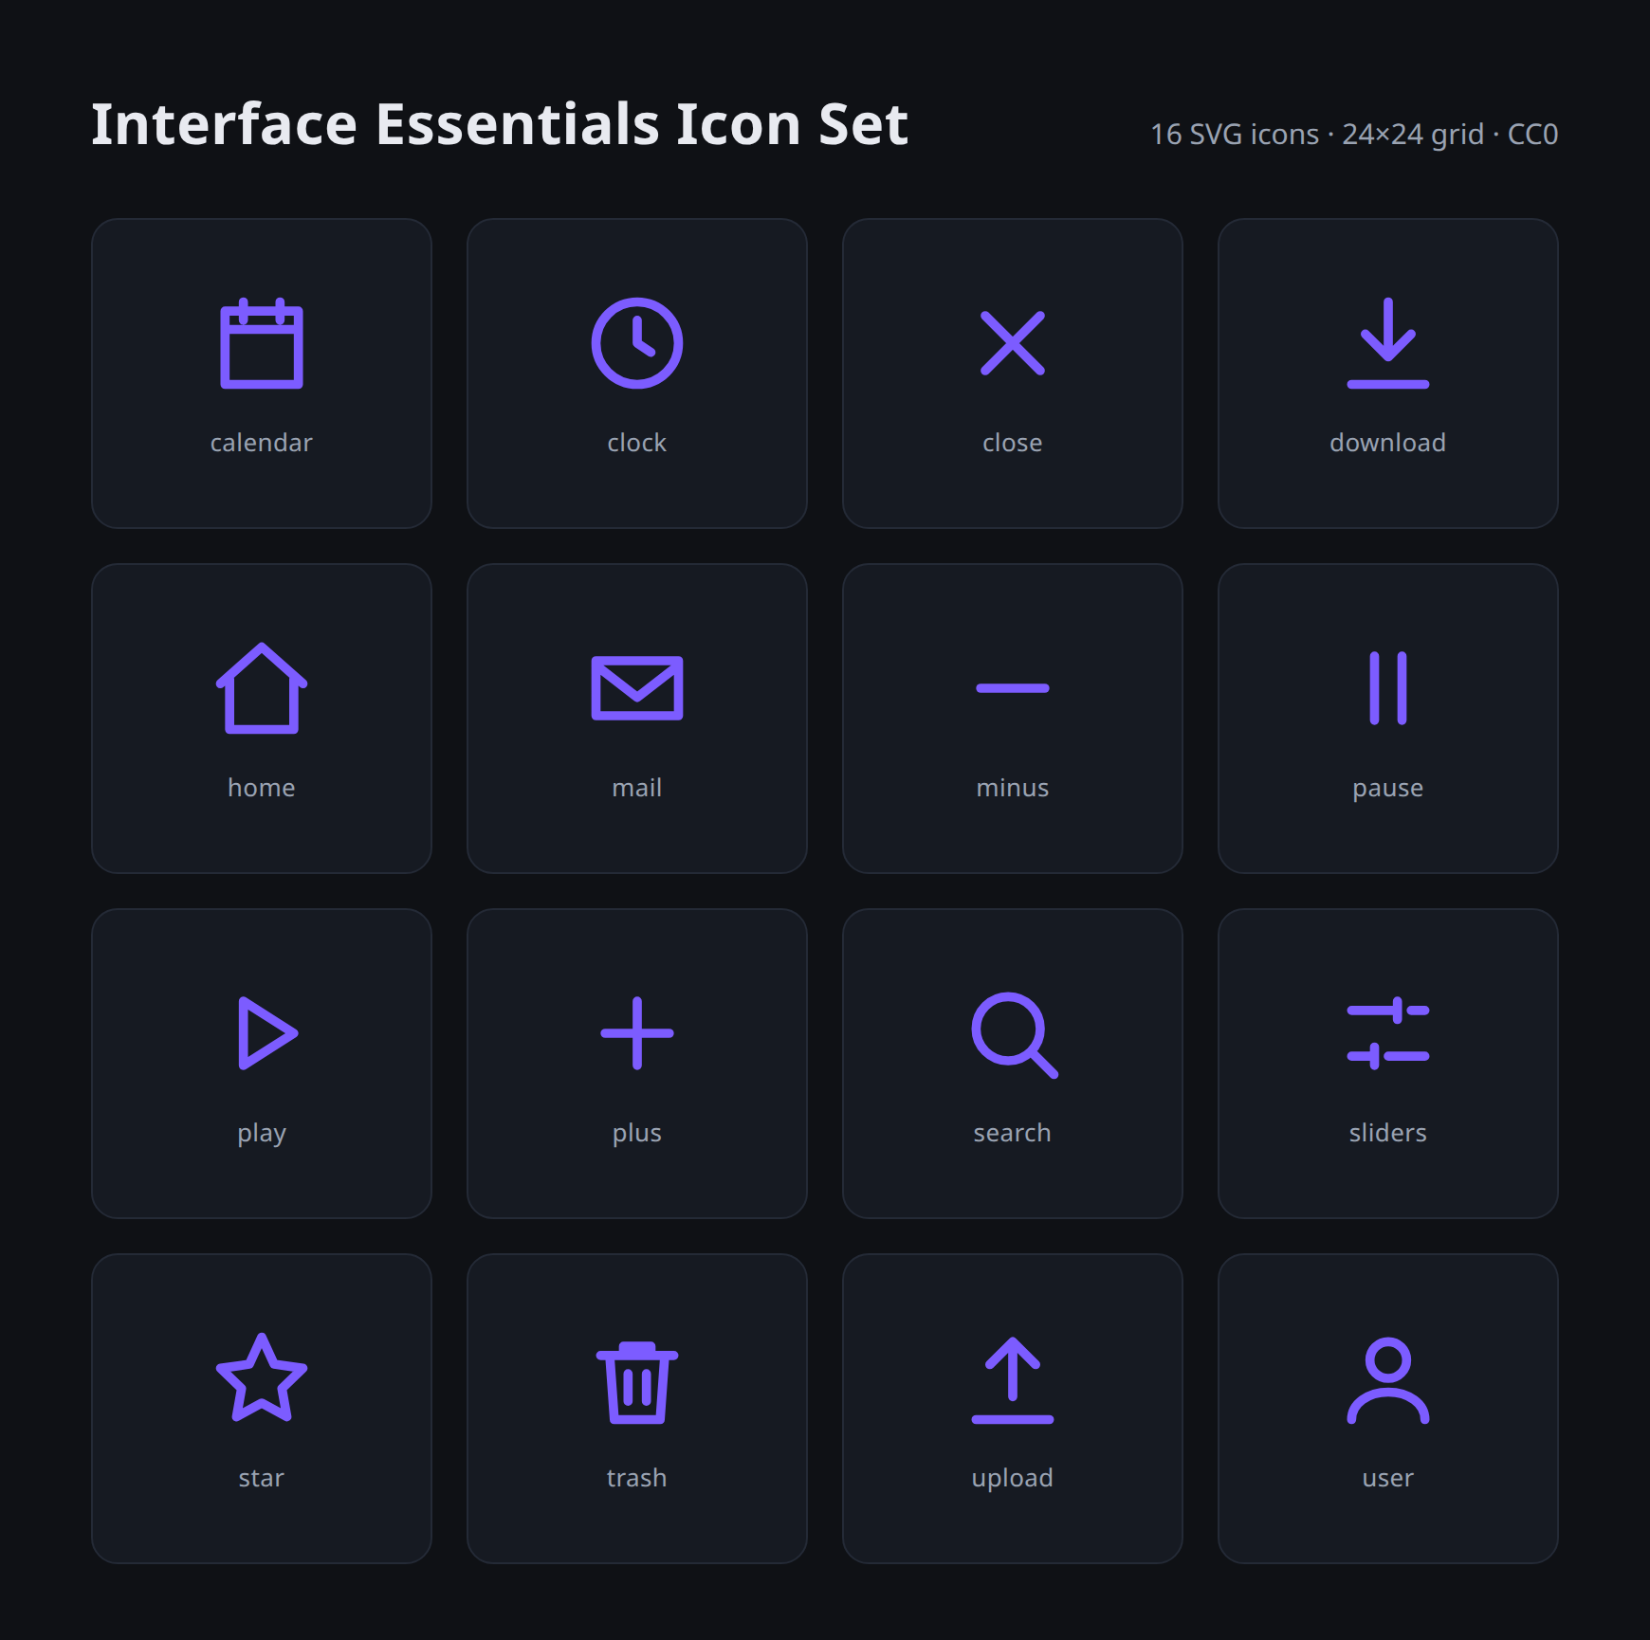Click the "download" label text
The image size is (1650, 1640).
pyautogui.click(x=1388, y=443)
